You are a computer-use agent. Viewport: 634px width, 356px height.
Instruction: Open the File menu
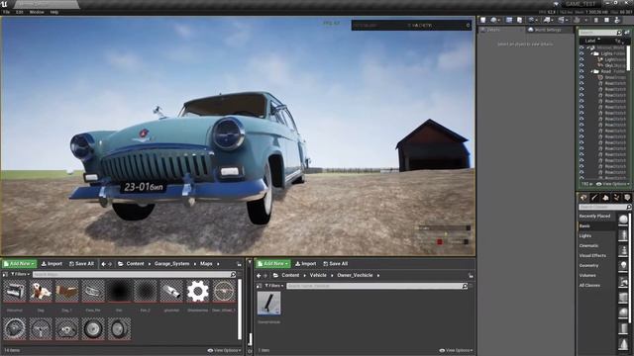pos(6,12)
